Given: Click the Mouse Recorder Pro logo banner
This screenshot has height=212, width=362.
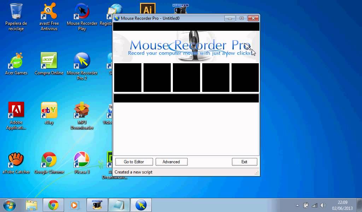Looking at the screenshot, I should click(x=186, y=47).
